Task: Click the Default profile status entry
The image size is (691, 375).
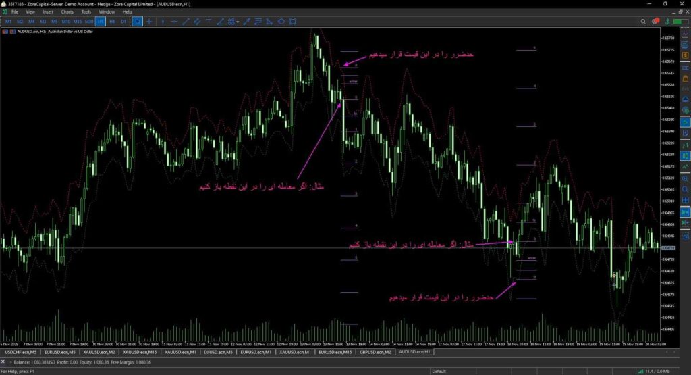Action: [439, 372]
